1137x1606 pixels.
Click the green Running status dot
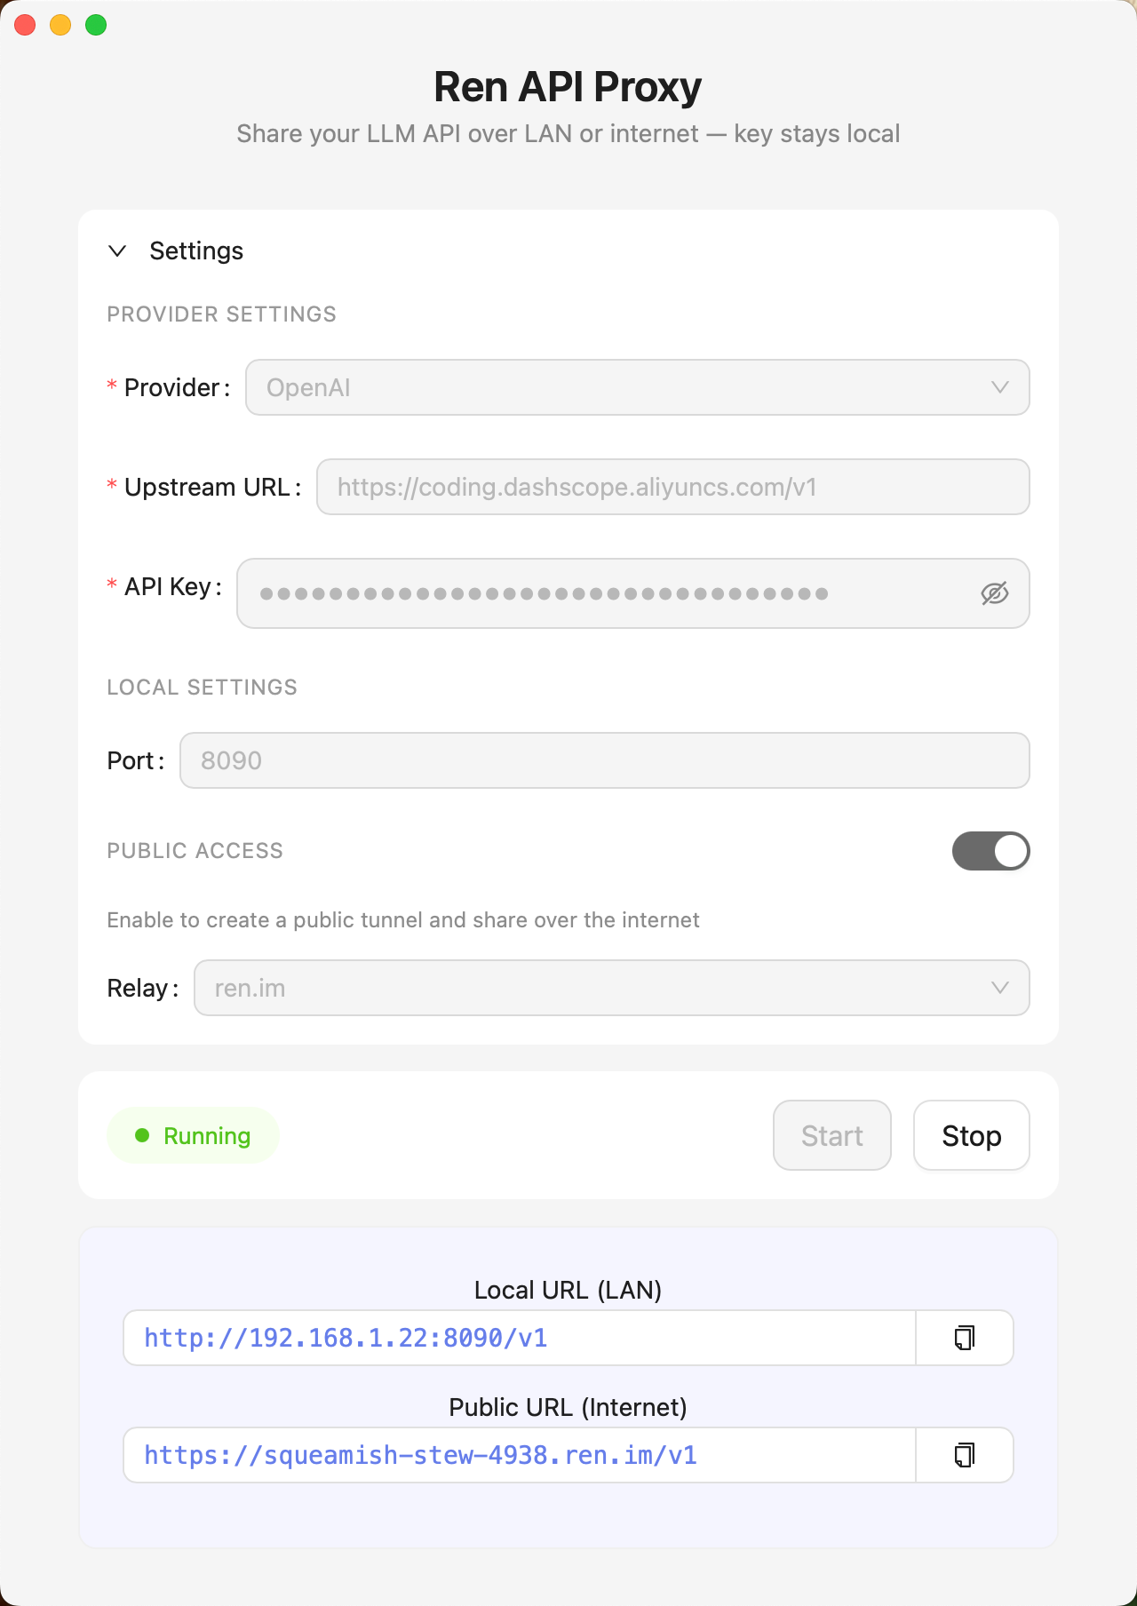point(143,1135)
